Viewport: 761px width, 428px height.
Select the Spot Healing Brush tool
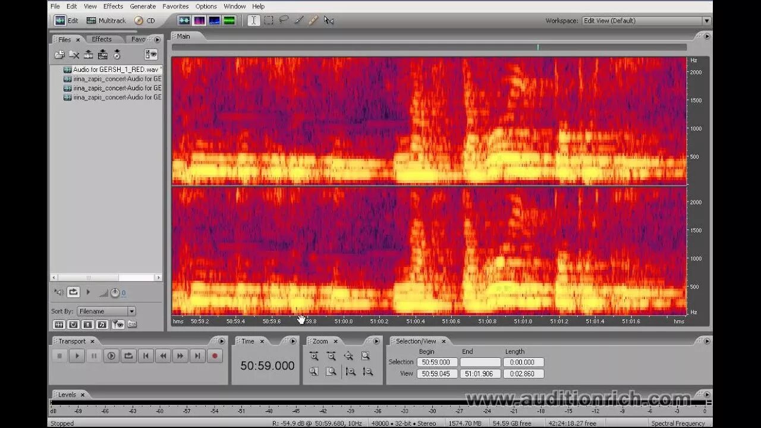coord(313,20)
